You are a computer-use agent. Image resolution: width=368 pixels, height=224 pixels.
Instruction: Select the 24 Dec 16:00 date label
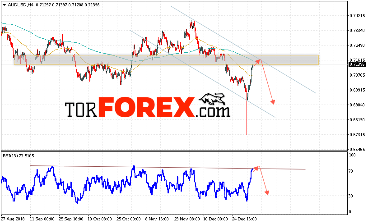pyautogui.click(x=244, y=219)
